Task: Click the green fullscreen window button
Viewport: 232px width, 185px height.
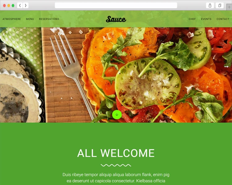Action: click(13, 6)
